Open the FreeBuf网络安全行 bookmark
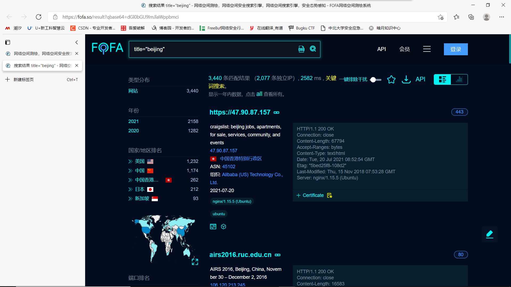Image resolution: width=511 pixels, height=287 pixels. 222,28
